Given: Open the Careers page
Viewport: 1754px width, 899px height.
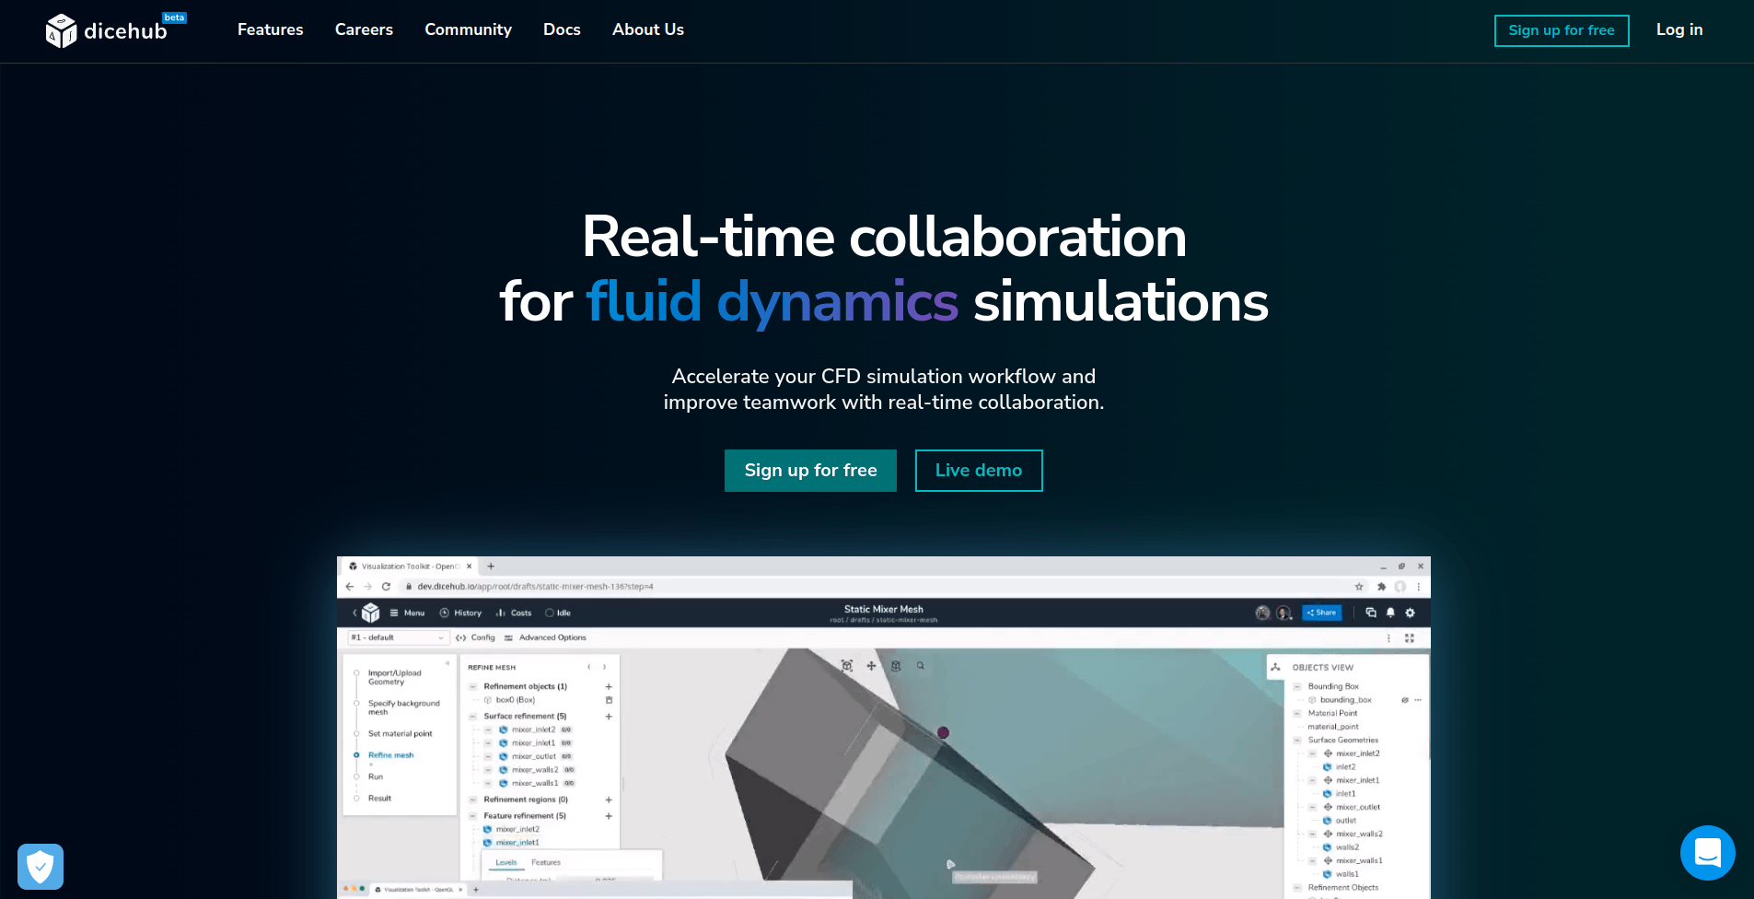Looking at the screenshot, I should click(364, 29).
